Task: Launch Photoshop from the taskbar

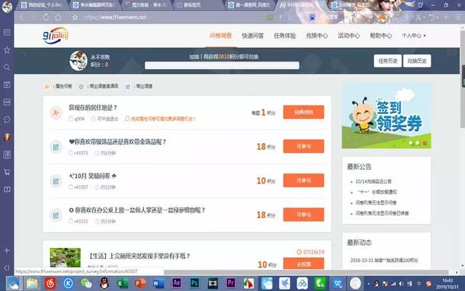Action: (195, 283)
